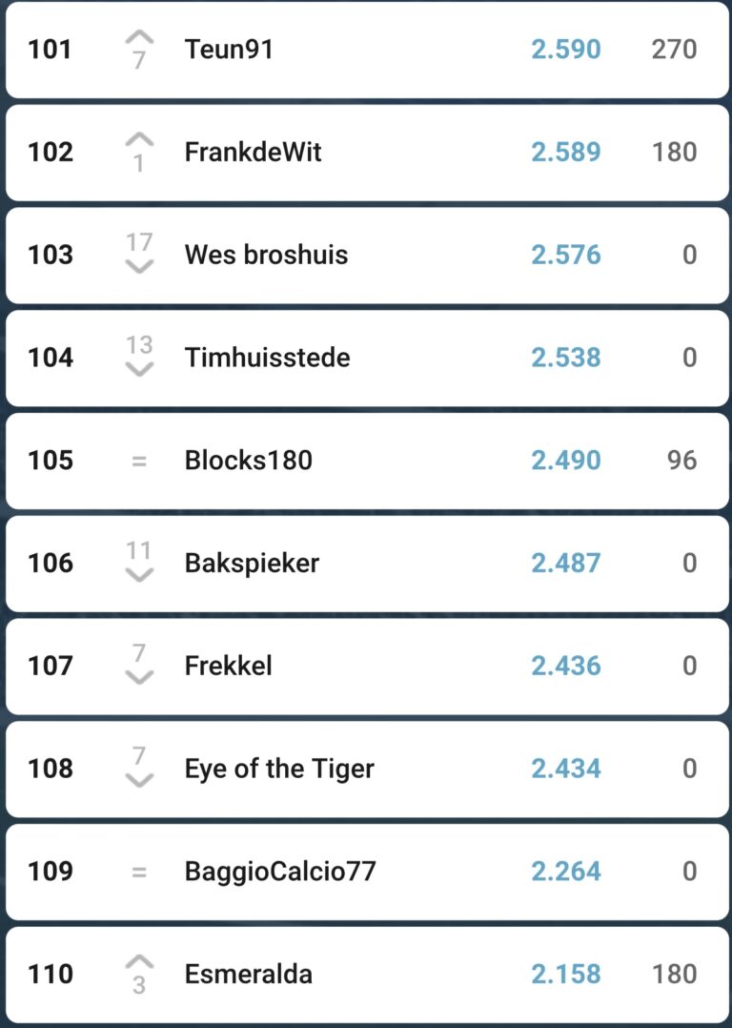
Task: Click the up arrow icon beside Esmeralda
Action: (x=139, y=961)
